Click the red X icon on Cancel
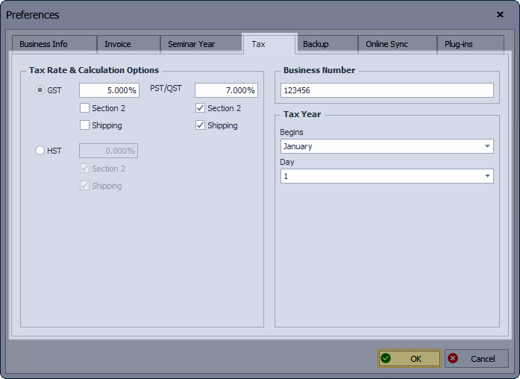The image size is (520, 379). pos(453,358)
